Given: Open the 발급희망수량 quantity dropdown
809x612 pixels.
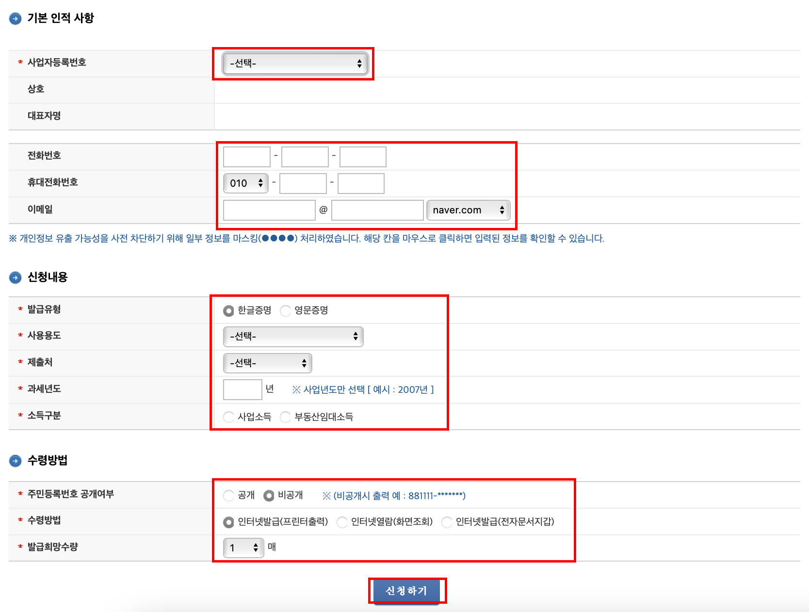Looking at the screenshot, I should [x=243, y=548].
